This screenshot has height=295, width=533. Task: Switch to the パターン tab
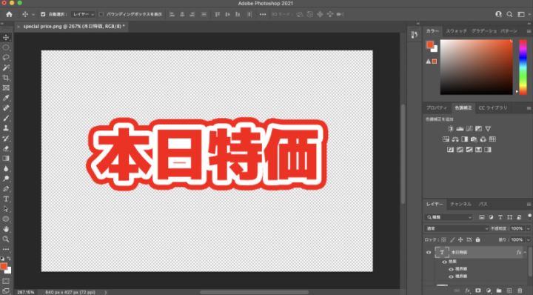click(x=509, y=31)
